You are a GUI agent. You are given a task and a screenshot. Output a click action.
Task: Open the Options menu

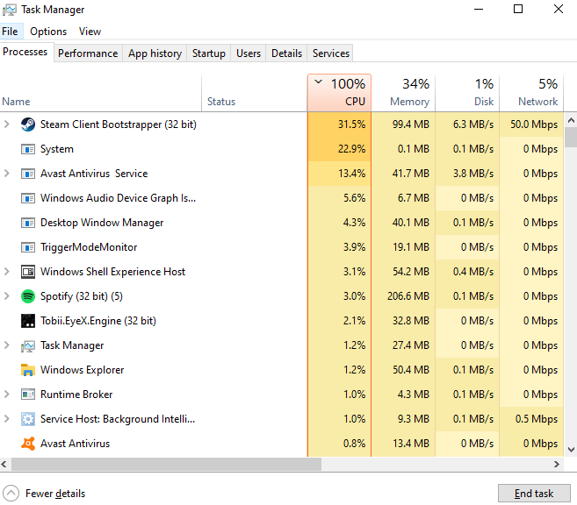(x=48, y=32)
